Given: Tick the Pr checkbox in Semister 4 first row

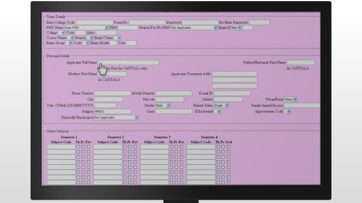Looking at the screenshot, I should tap(223, 147).
